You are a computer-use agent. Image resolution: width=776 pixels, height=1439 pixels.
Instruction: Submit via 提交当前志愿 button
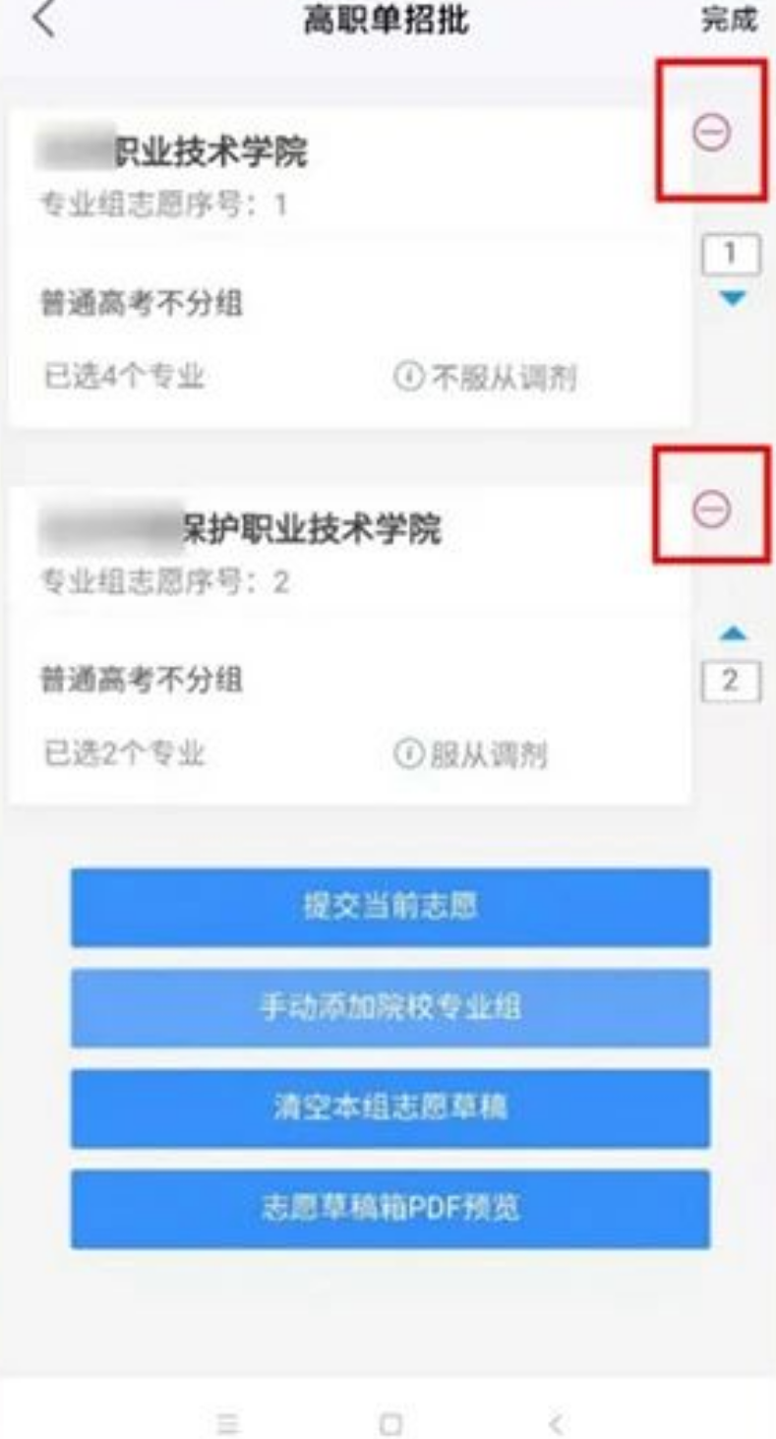pos(389,907)
